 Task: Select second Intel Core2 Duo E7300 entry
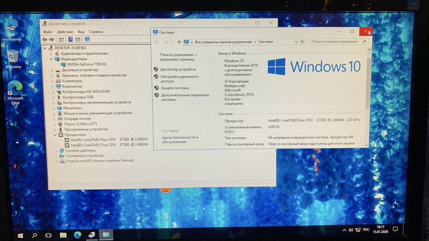click(109, 145)
